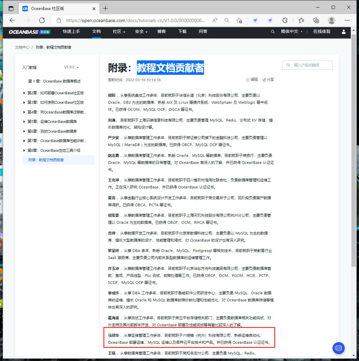The width and height of the screenshot is (359, 361).
Task: Click the browser back arrow
Action: (12, 20)
